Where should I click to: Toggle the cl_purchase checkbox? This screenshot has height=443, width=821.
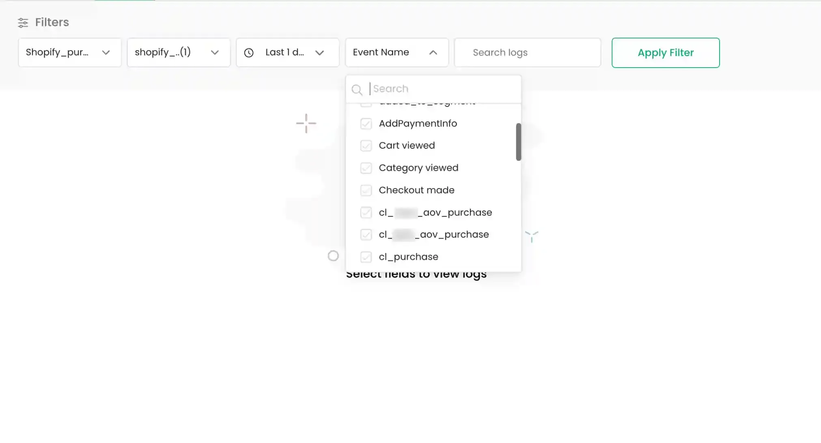click(366, 257)
